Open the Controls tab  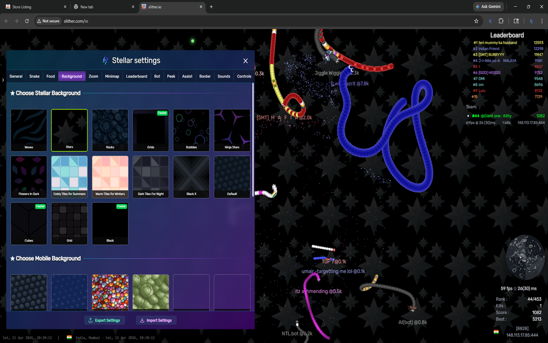coord(244,76)
